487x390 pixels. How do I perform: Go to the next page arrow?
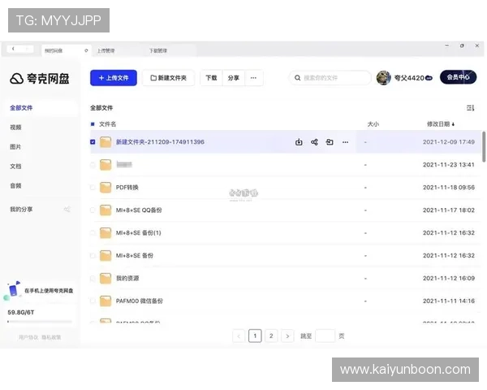(287, 336)
